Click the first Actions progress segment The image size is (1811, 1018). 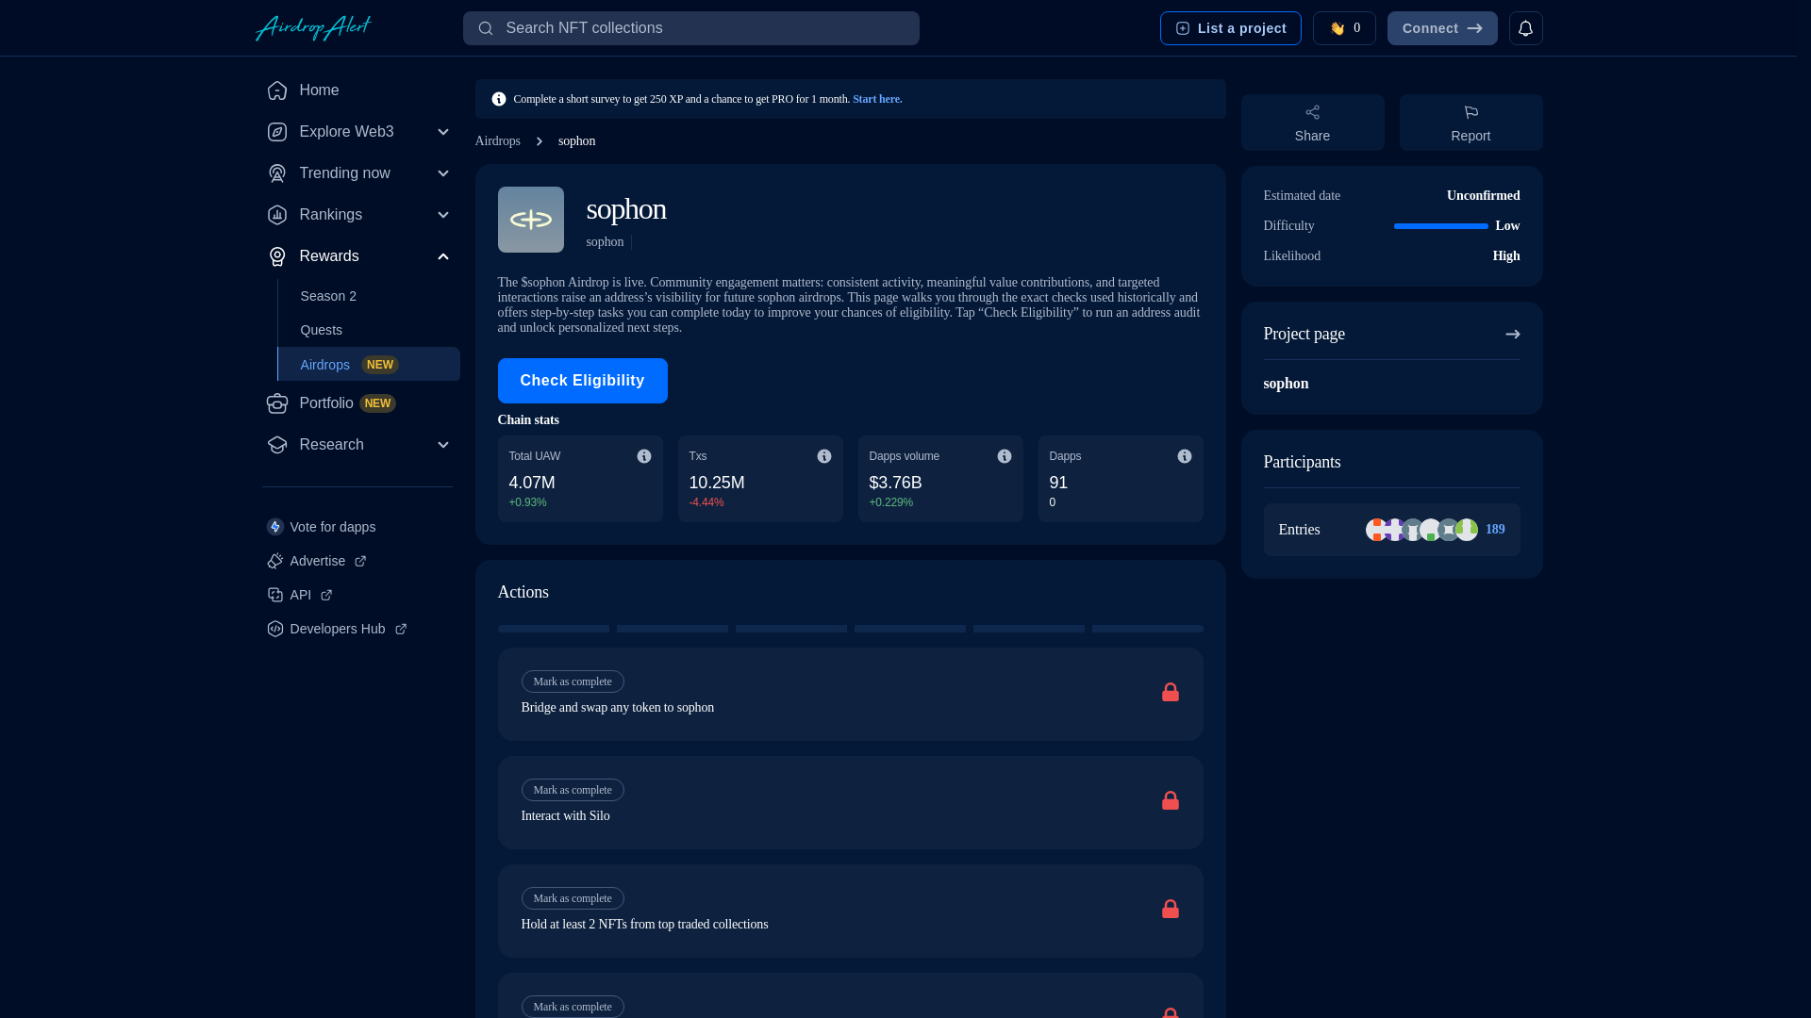pos(554,629)
